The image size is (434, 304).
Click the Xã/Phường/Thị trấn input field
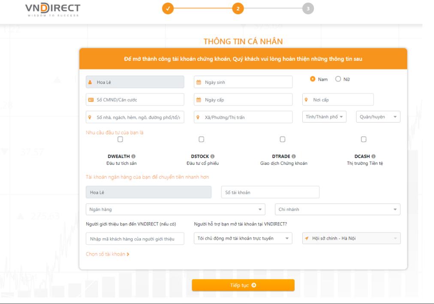[x=243, y=117]
